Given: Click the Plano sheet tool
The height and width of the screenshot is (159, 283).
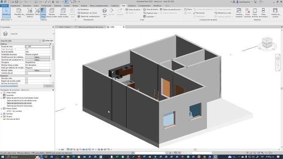Looking at the screenshot, I should point(188,9).
